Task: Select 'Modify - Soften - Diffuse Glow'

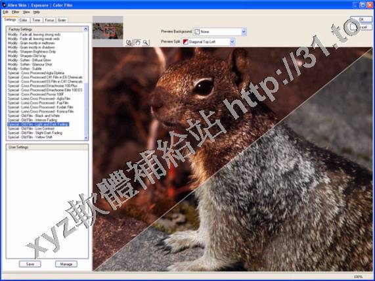Action: coord(29,60)
